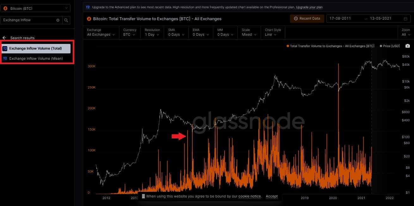The width and height of the screenshot is (414, 206).
Task: Open the Bitcoin (BTC) asset selector
Action: [35, 8]
